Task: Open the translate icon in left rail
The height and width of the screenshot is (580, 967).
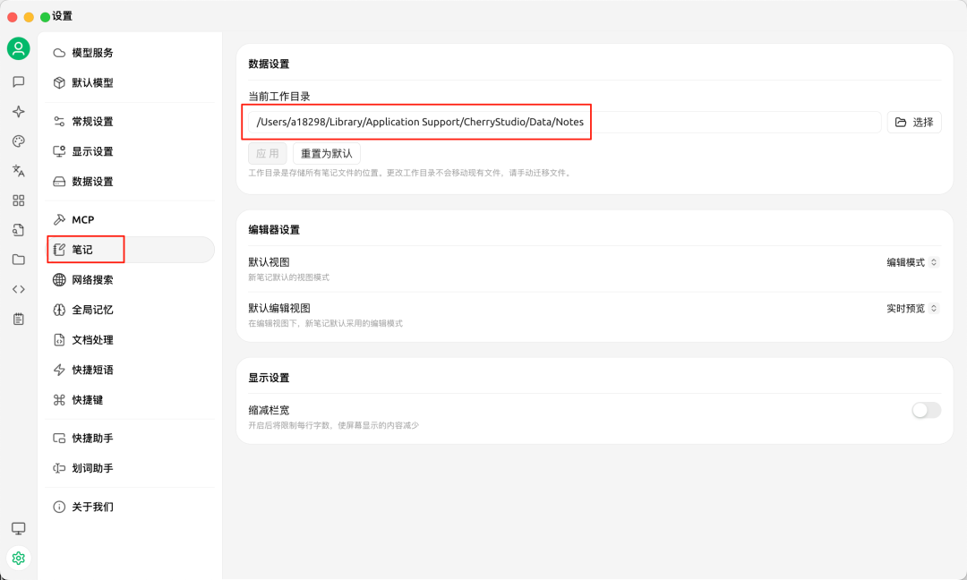Action: pyautogui.click(x=18, y=171)
